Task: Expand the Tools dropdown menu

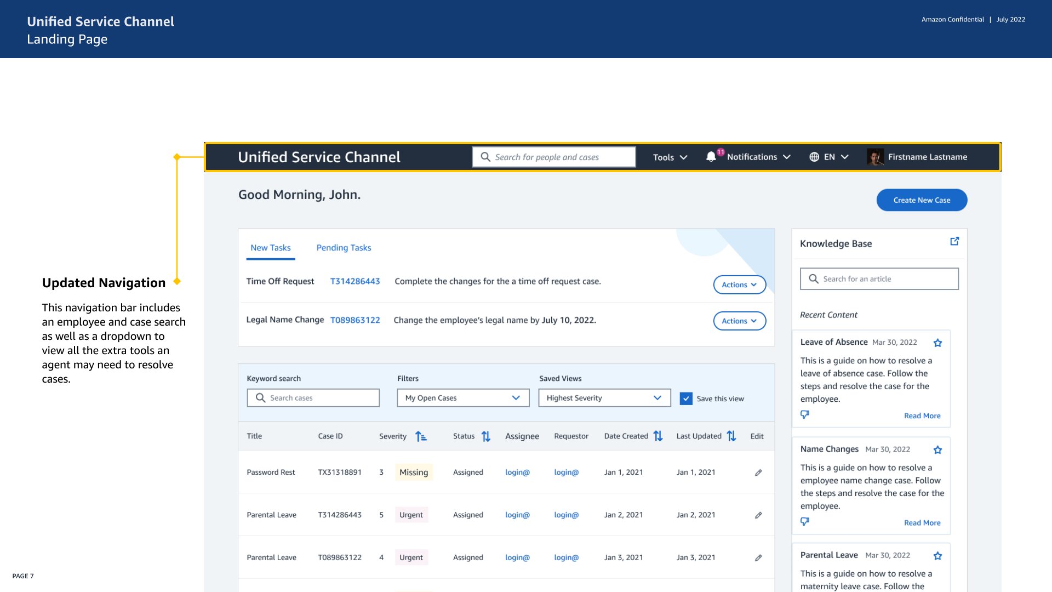Action: coord(670,157)
